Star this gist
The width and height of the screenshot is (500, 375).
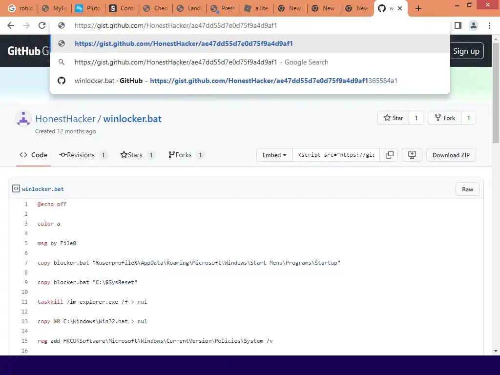click(393, 118)
